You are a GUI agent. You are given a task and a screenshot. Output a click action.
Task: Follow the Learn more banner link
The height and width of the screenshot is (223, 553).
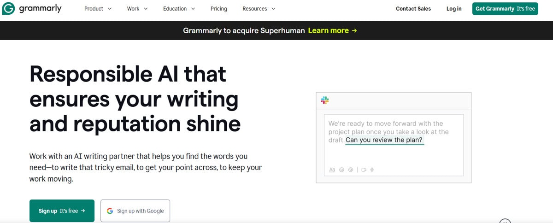pos(332,30)
